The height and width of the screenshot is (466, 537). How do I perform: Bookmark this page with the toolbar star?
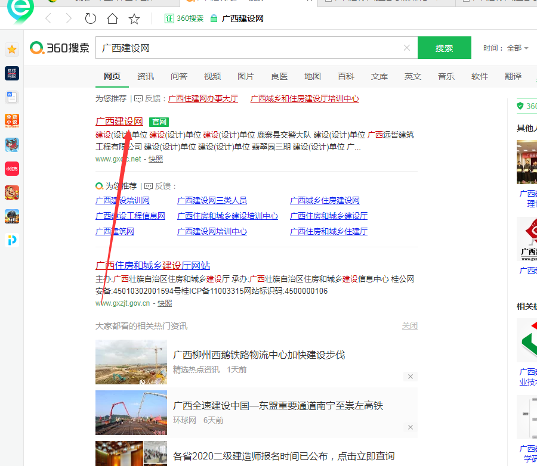click(x=134, y=18)
